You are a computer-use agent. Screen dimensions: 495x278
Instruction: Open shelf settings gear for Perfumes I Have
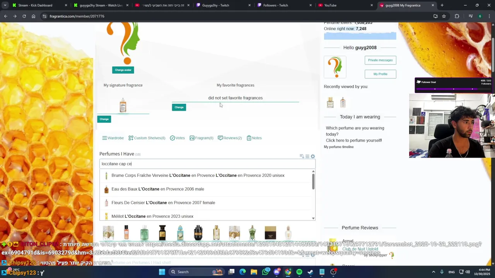(x=313, y=156)
